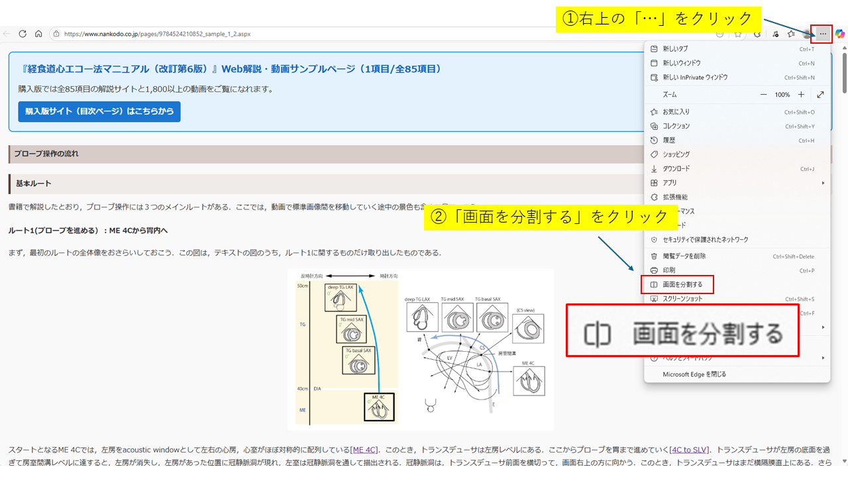Enable full screen via the zoom row icon
Screen dimensions: 848x477
(x=820, y=95)
